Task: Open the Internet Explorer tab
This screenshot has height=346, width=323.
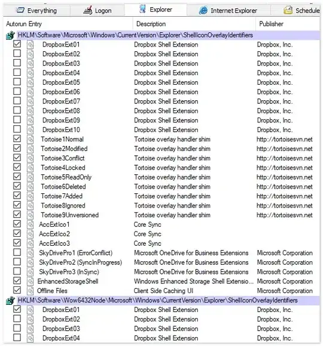Action: point(228,10)
